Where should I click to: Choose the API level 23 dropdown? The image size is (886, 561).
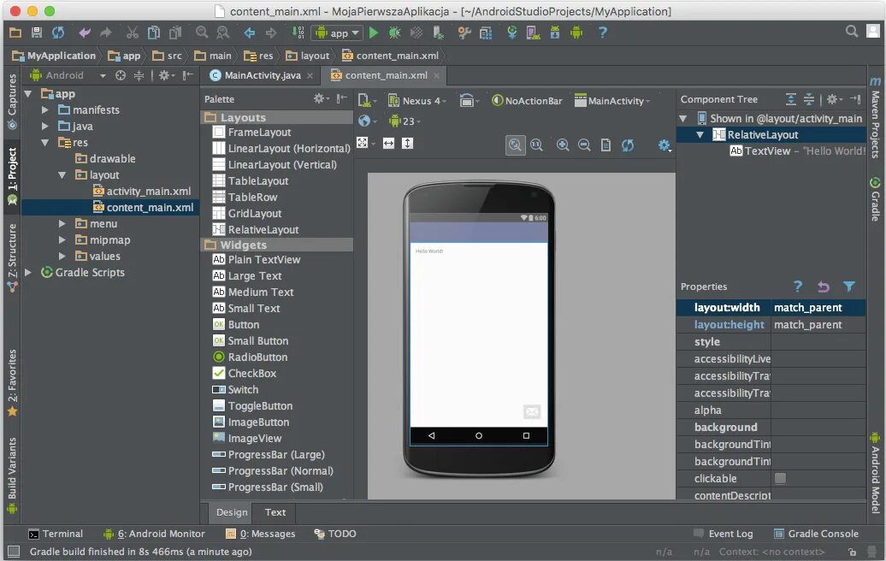click(x=405, y=121)
